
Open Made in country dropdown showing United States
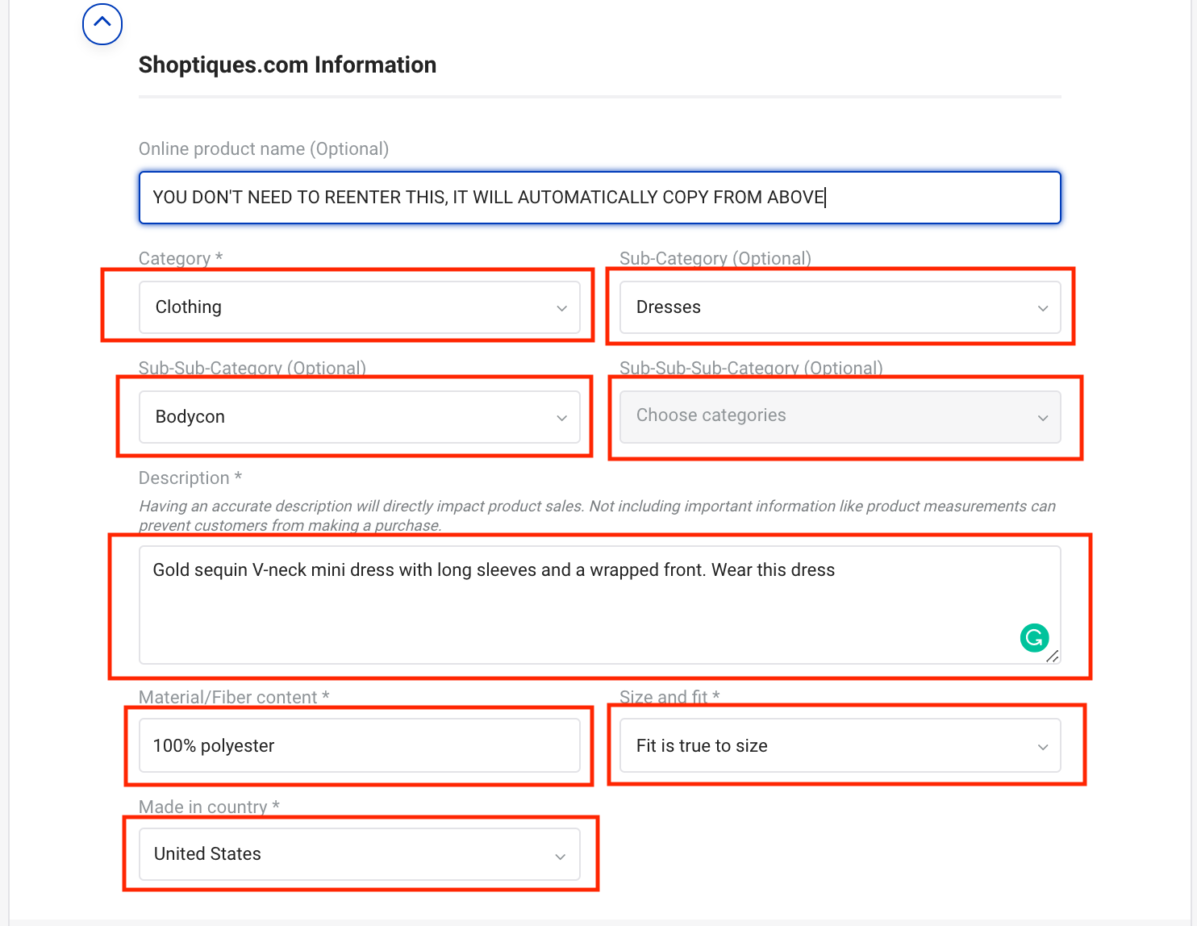click(360, 854)
